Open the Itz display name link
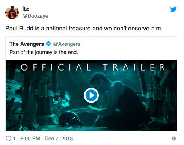The width and height of the screenshot is (184, 145). (x=26, y=9)
